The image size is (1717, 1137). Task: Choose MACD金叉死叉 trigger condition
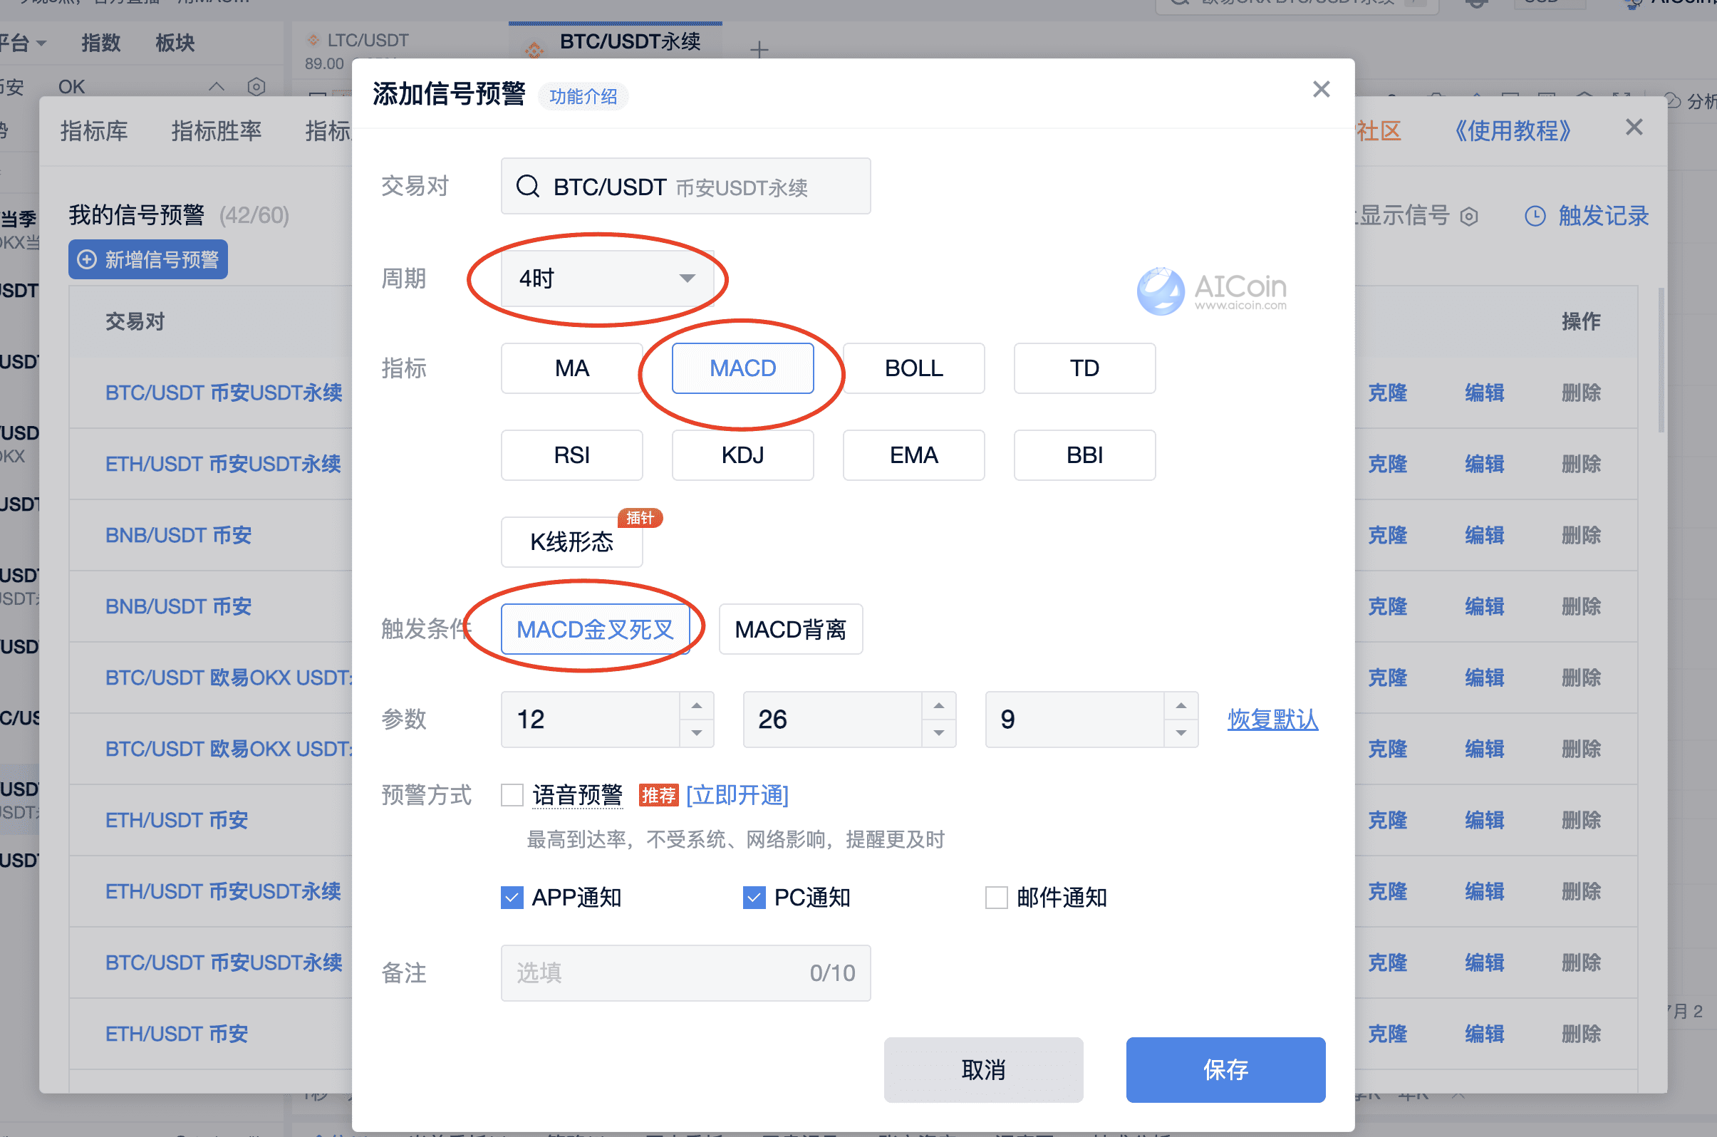[595, 630]
